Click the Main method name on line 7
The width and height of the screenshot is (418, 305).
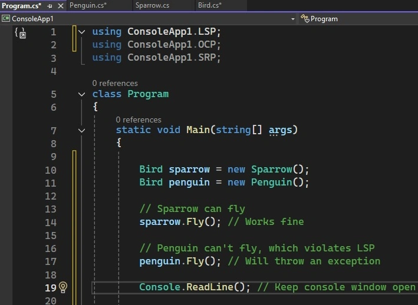(198, 130)
